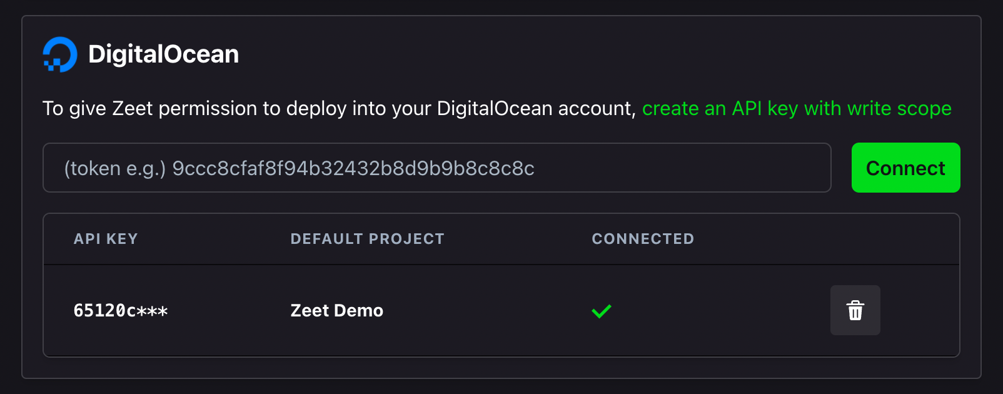The height and width of the screenshot is (394, 1003).
Task: Click the API KEY column header
Action: 106,239
